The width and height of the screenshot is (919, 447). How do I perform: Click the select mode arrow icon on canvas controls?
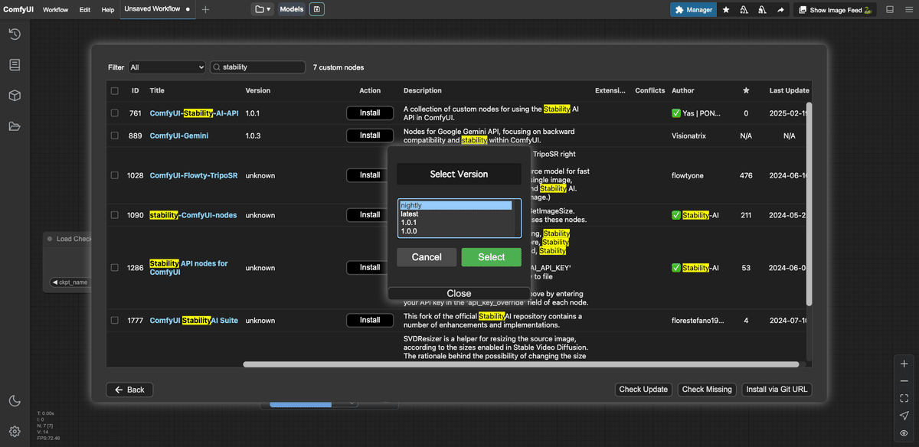[x=904, y=416]
